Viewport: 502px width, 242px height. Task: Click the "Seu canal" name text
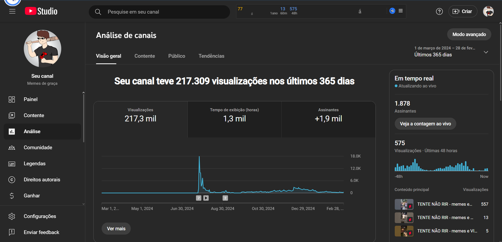click(x=42, y=76)
